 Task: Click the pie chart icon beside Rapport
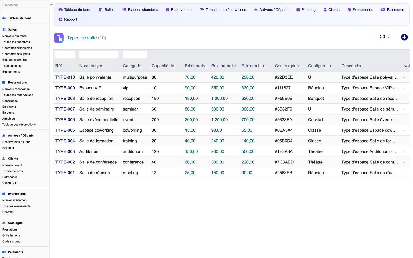pos(60,19)
